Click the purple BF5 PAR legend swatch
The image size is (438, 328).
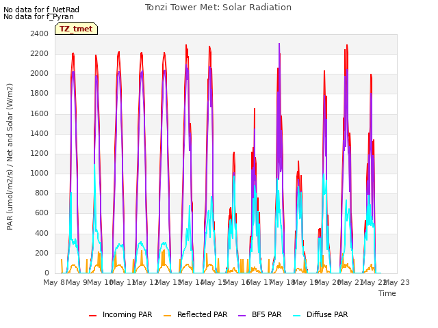click(242, 316)
